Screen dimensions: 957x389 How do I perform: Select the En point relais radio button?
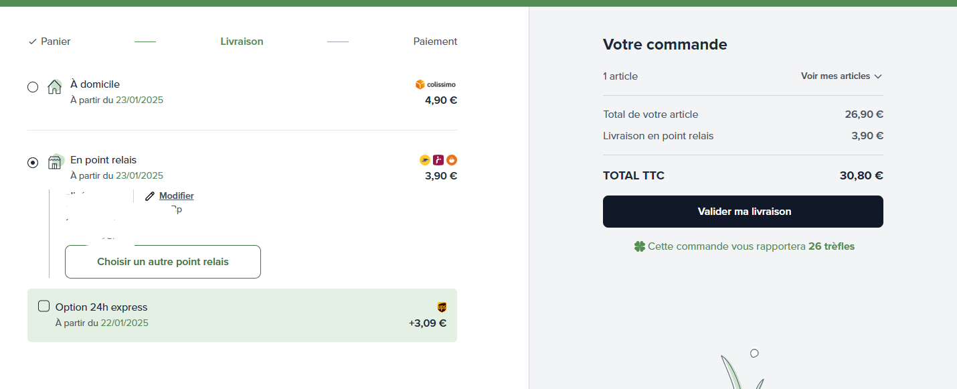(33, 163)
